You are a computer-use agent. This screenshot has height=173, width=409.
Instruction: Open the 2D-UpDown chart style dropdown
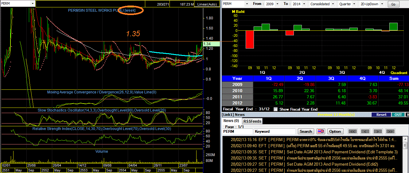tap(383, 4)
